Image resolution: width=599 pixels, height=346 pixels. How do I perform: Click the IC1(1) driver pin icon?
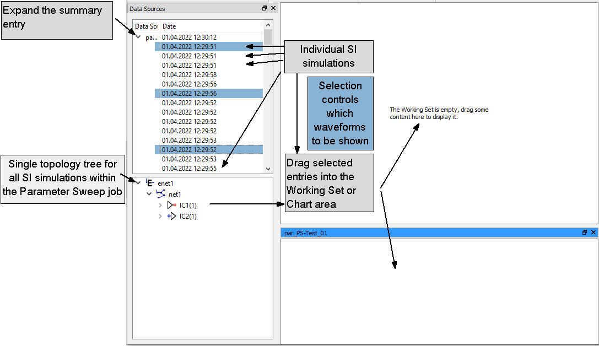coord(171,205)
